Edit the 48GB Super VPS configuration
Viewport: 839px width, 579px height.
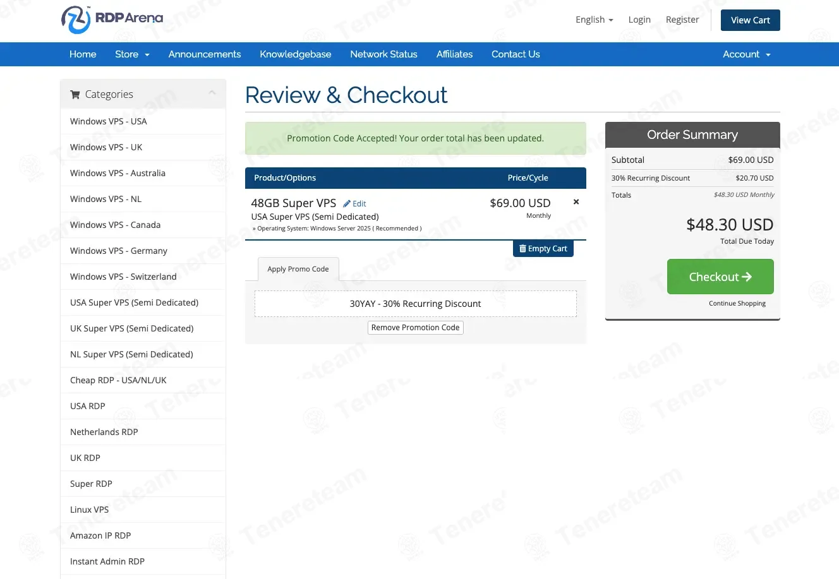click(x=354, y=203)
